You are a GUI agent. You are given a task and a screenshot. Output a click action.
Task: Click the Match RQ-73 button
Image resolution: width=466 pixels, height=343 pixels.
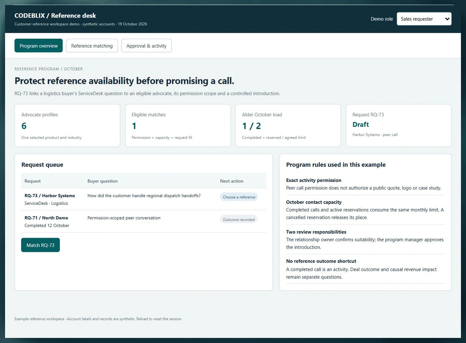(x=40, y=245)
